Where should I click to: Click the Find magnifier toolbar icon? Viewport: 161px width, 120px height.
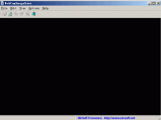pos(28,14)
